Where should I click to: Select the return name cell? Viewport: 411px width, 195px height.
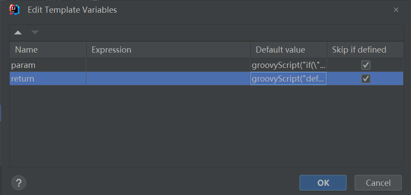(x=48, y=79)
